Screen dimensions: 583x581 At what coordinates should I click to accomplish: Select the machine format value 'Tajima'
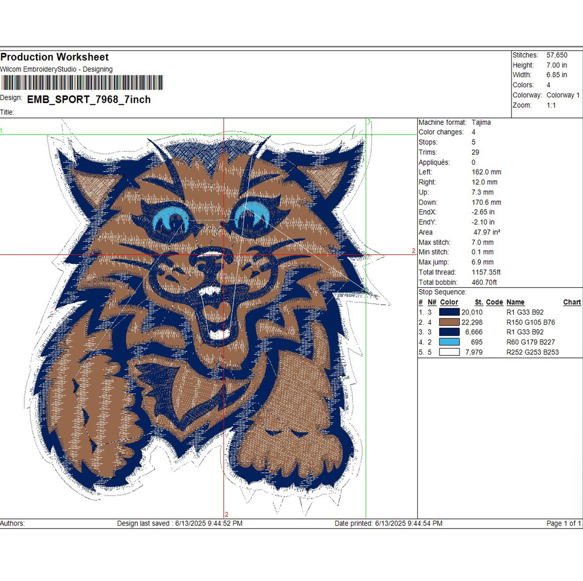pyautogui.click(x=481, y=122)
